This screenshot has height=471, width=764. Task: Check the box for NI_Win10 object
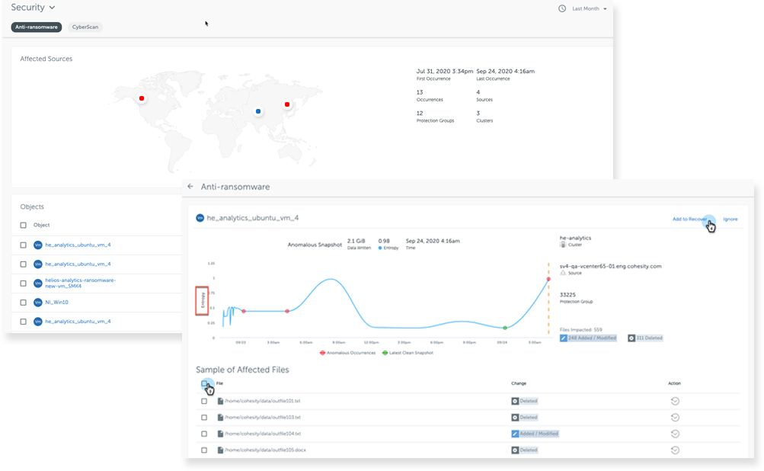pos(23,302)
